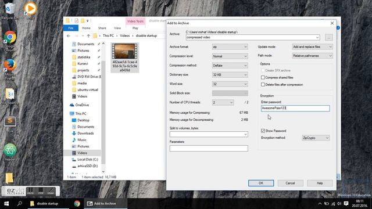Change Number of CPU threads dropdown
This screenshot has width=372, height=209.
(223, 102)
